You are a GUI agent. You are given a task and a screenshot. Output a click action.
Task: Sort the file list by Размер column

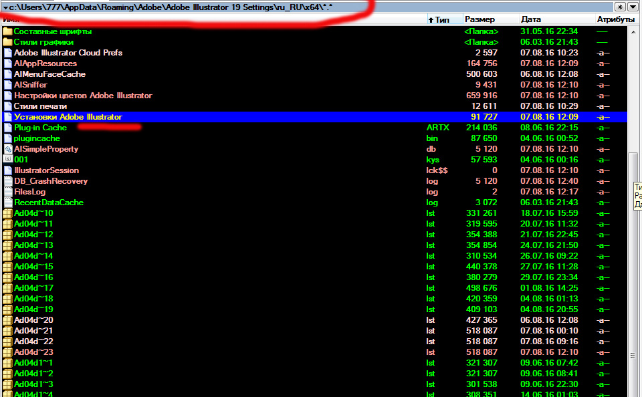(x=479, y=19)
